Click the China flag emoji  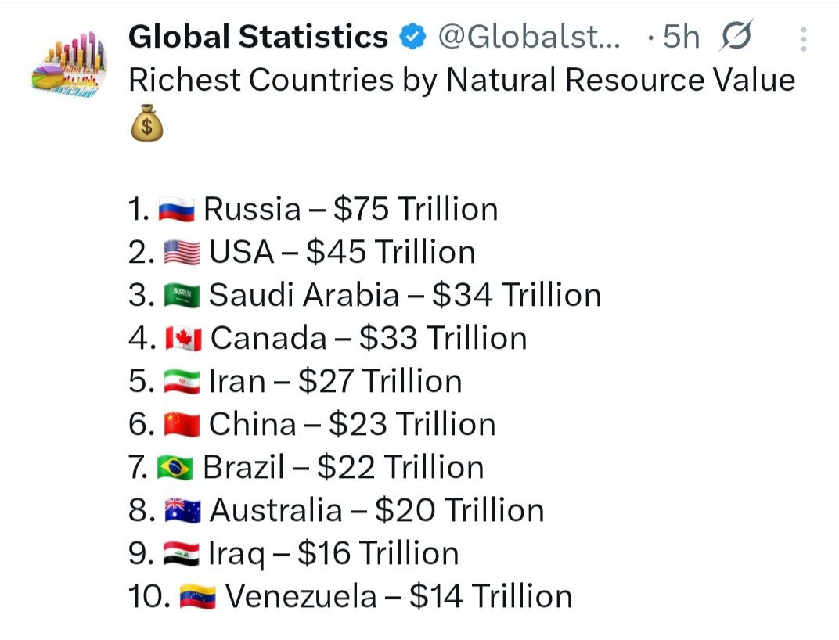(x=182, y=425)
